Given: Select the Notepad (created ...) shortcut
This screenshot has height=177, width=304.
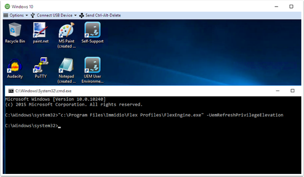Looking at the screenshot, I should pos(67,70).
